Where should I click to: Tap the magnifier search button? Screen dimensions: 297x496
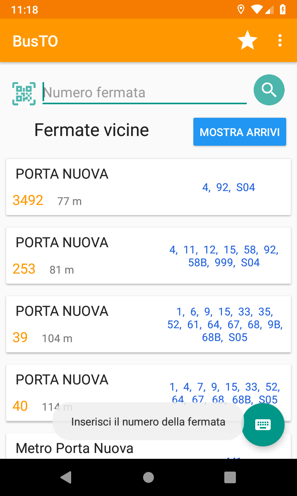[269, 90]
